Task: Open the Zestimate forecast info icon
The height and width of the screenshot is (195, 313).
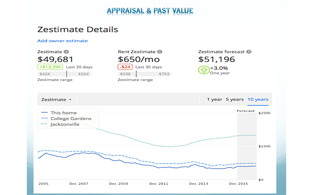Action: [249, 52]
